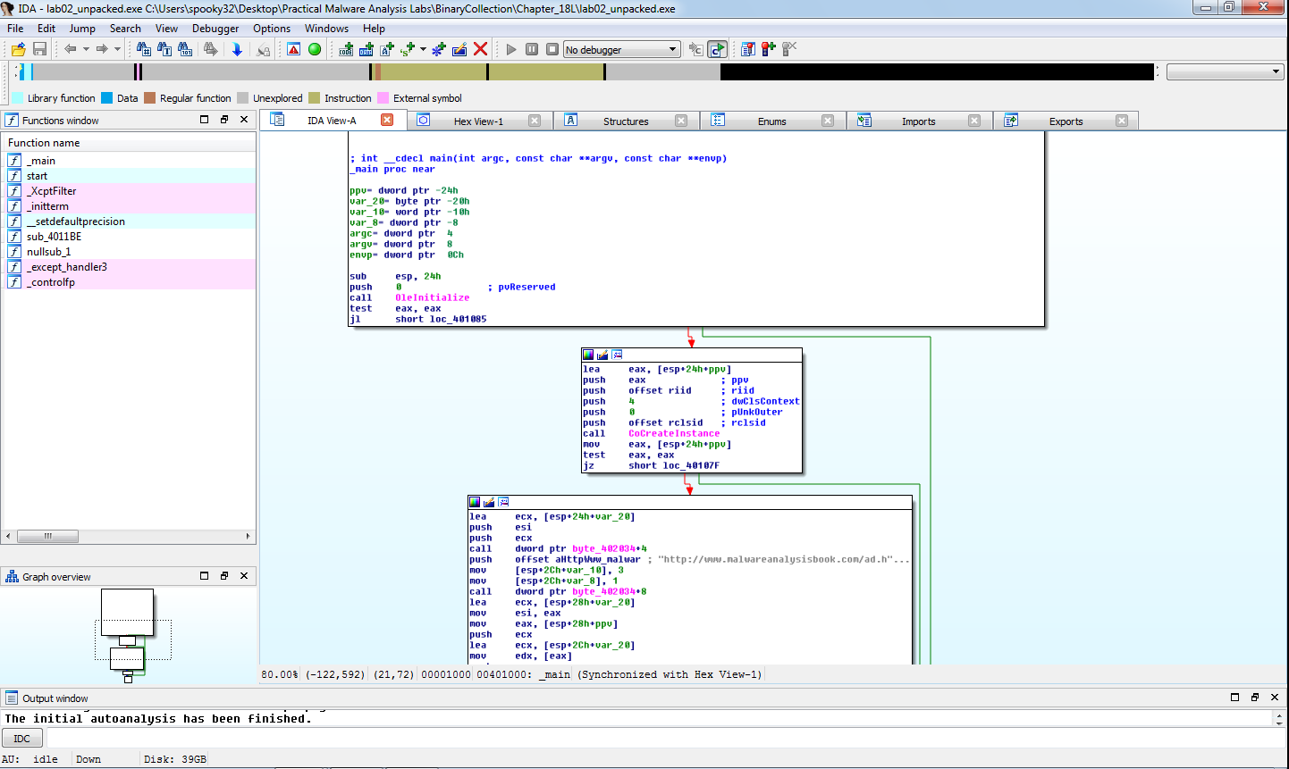Float the Graph overview panel
Screen dimensions: 1289x769
click(x=224, y=576)
